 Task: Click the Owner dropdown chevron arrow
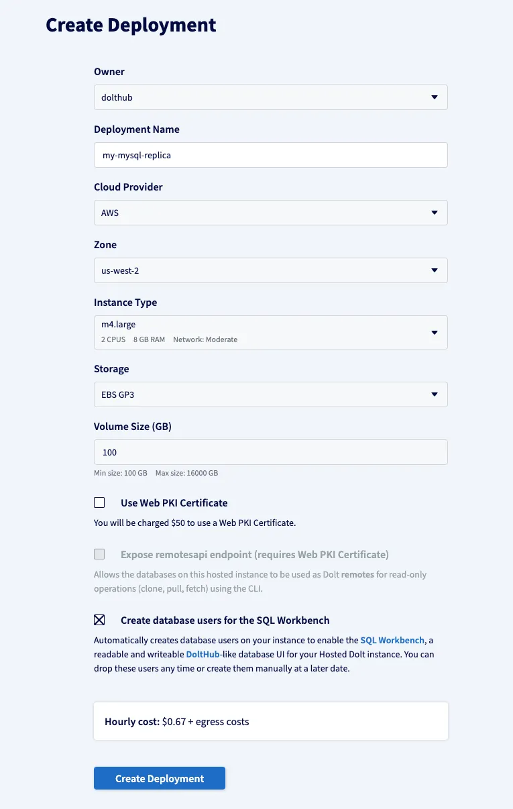tap(435, 97)
